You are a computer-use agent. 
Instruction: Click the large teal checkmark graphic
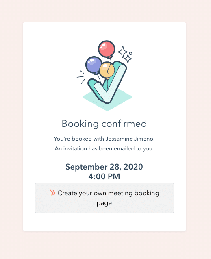(x=107, y=82)
